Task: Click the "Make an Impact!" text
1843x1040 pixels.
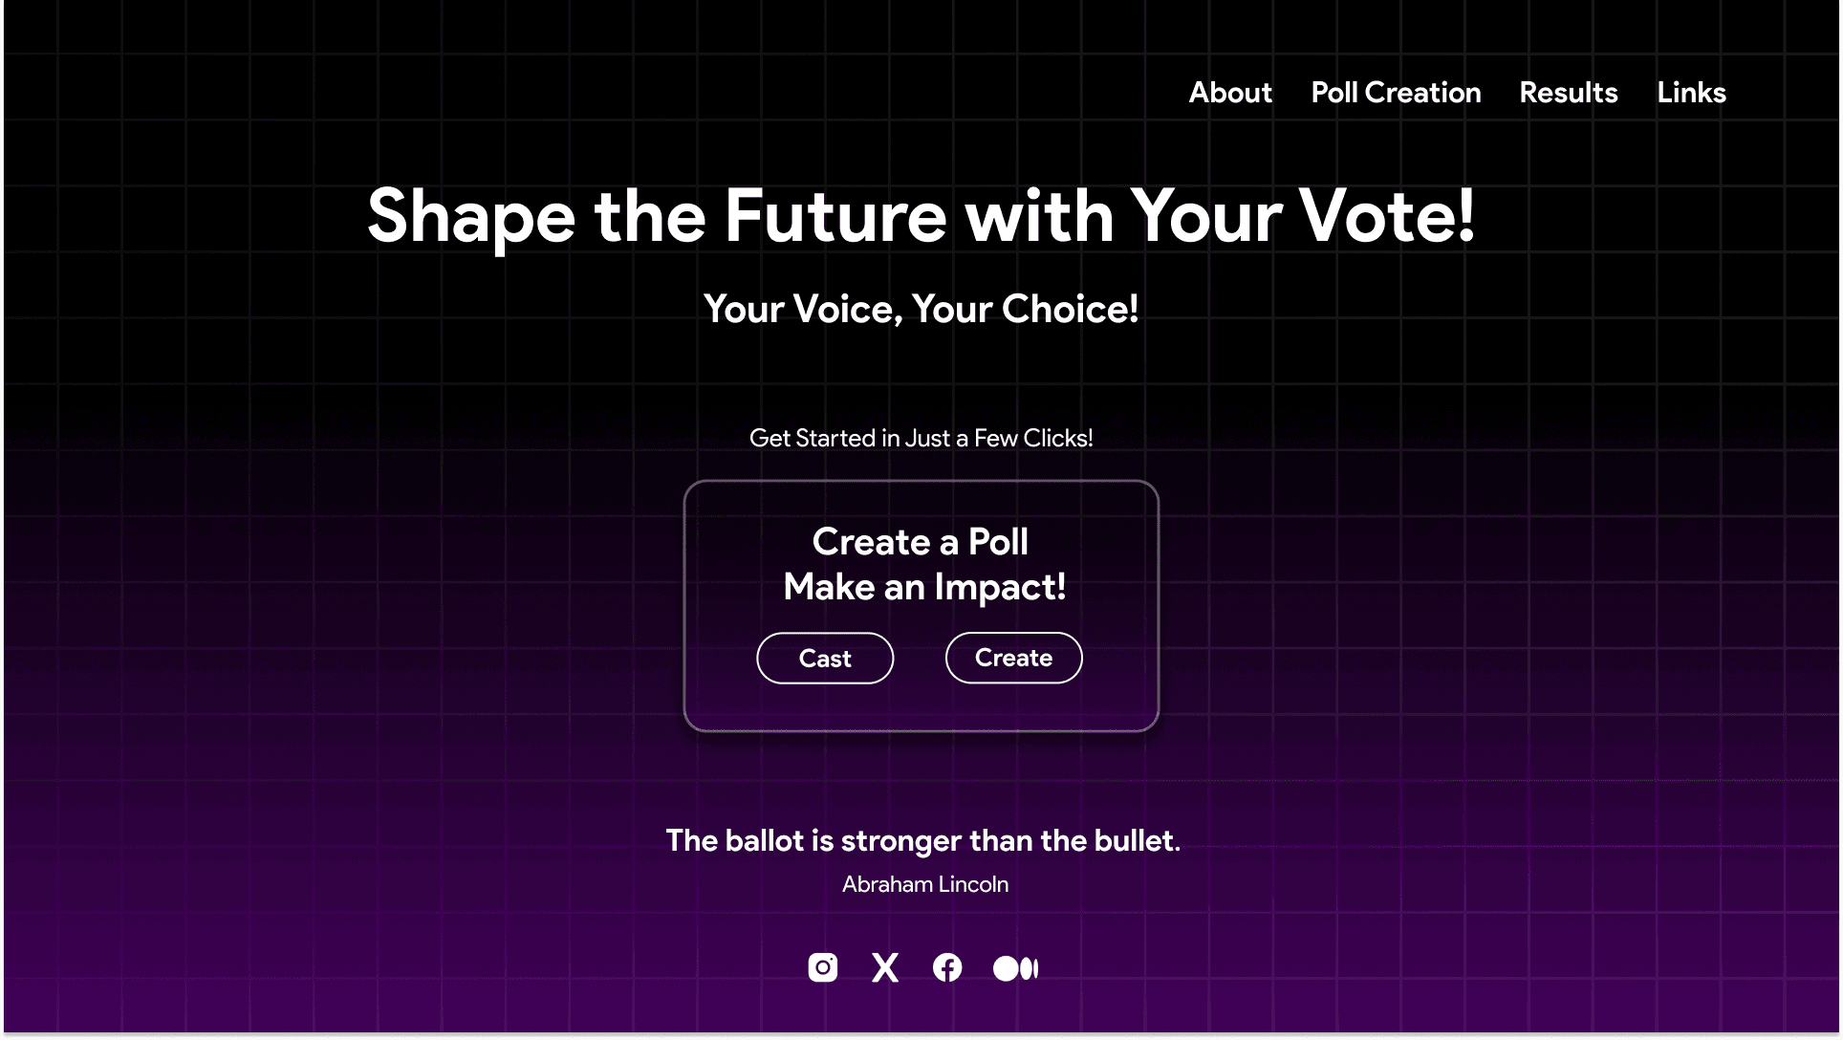Action: pos(924,587)
